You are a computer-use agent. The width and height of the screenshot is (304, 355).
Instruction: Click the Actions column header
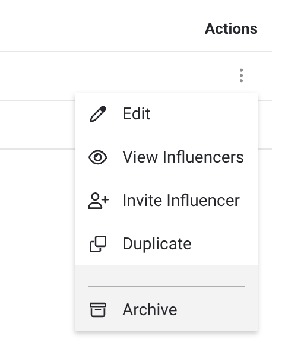coord(231,28)
